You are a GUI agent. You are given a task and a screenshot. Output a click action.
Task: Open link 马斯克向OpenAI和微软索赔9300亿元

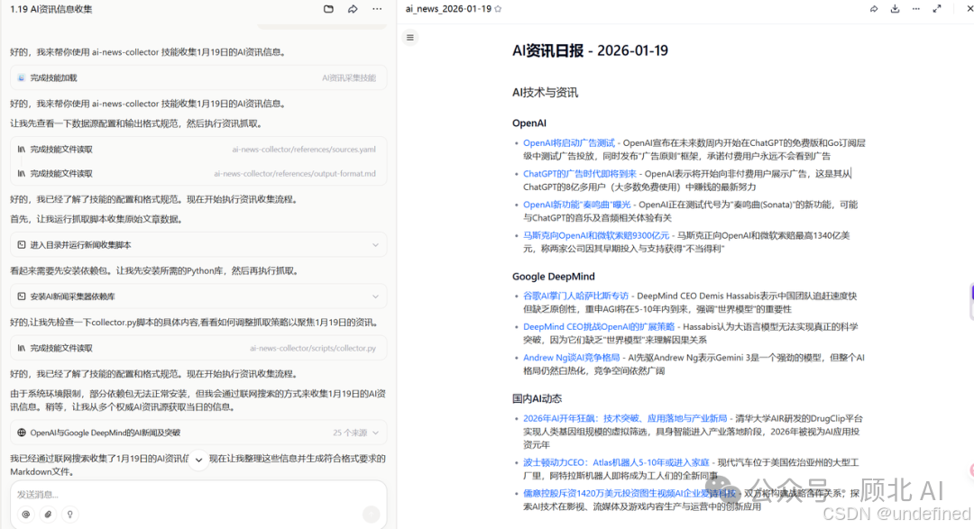click(596, 235)
